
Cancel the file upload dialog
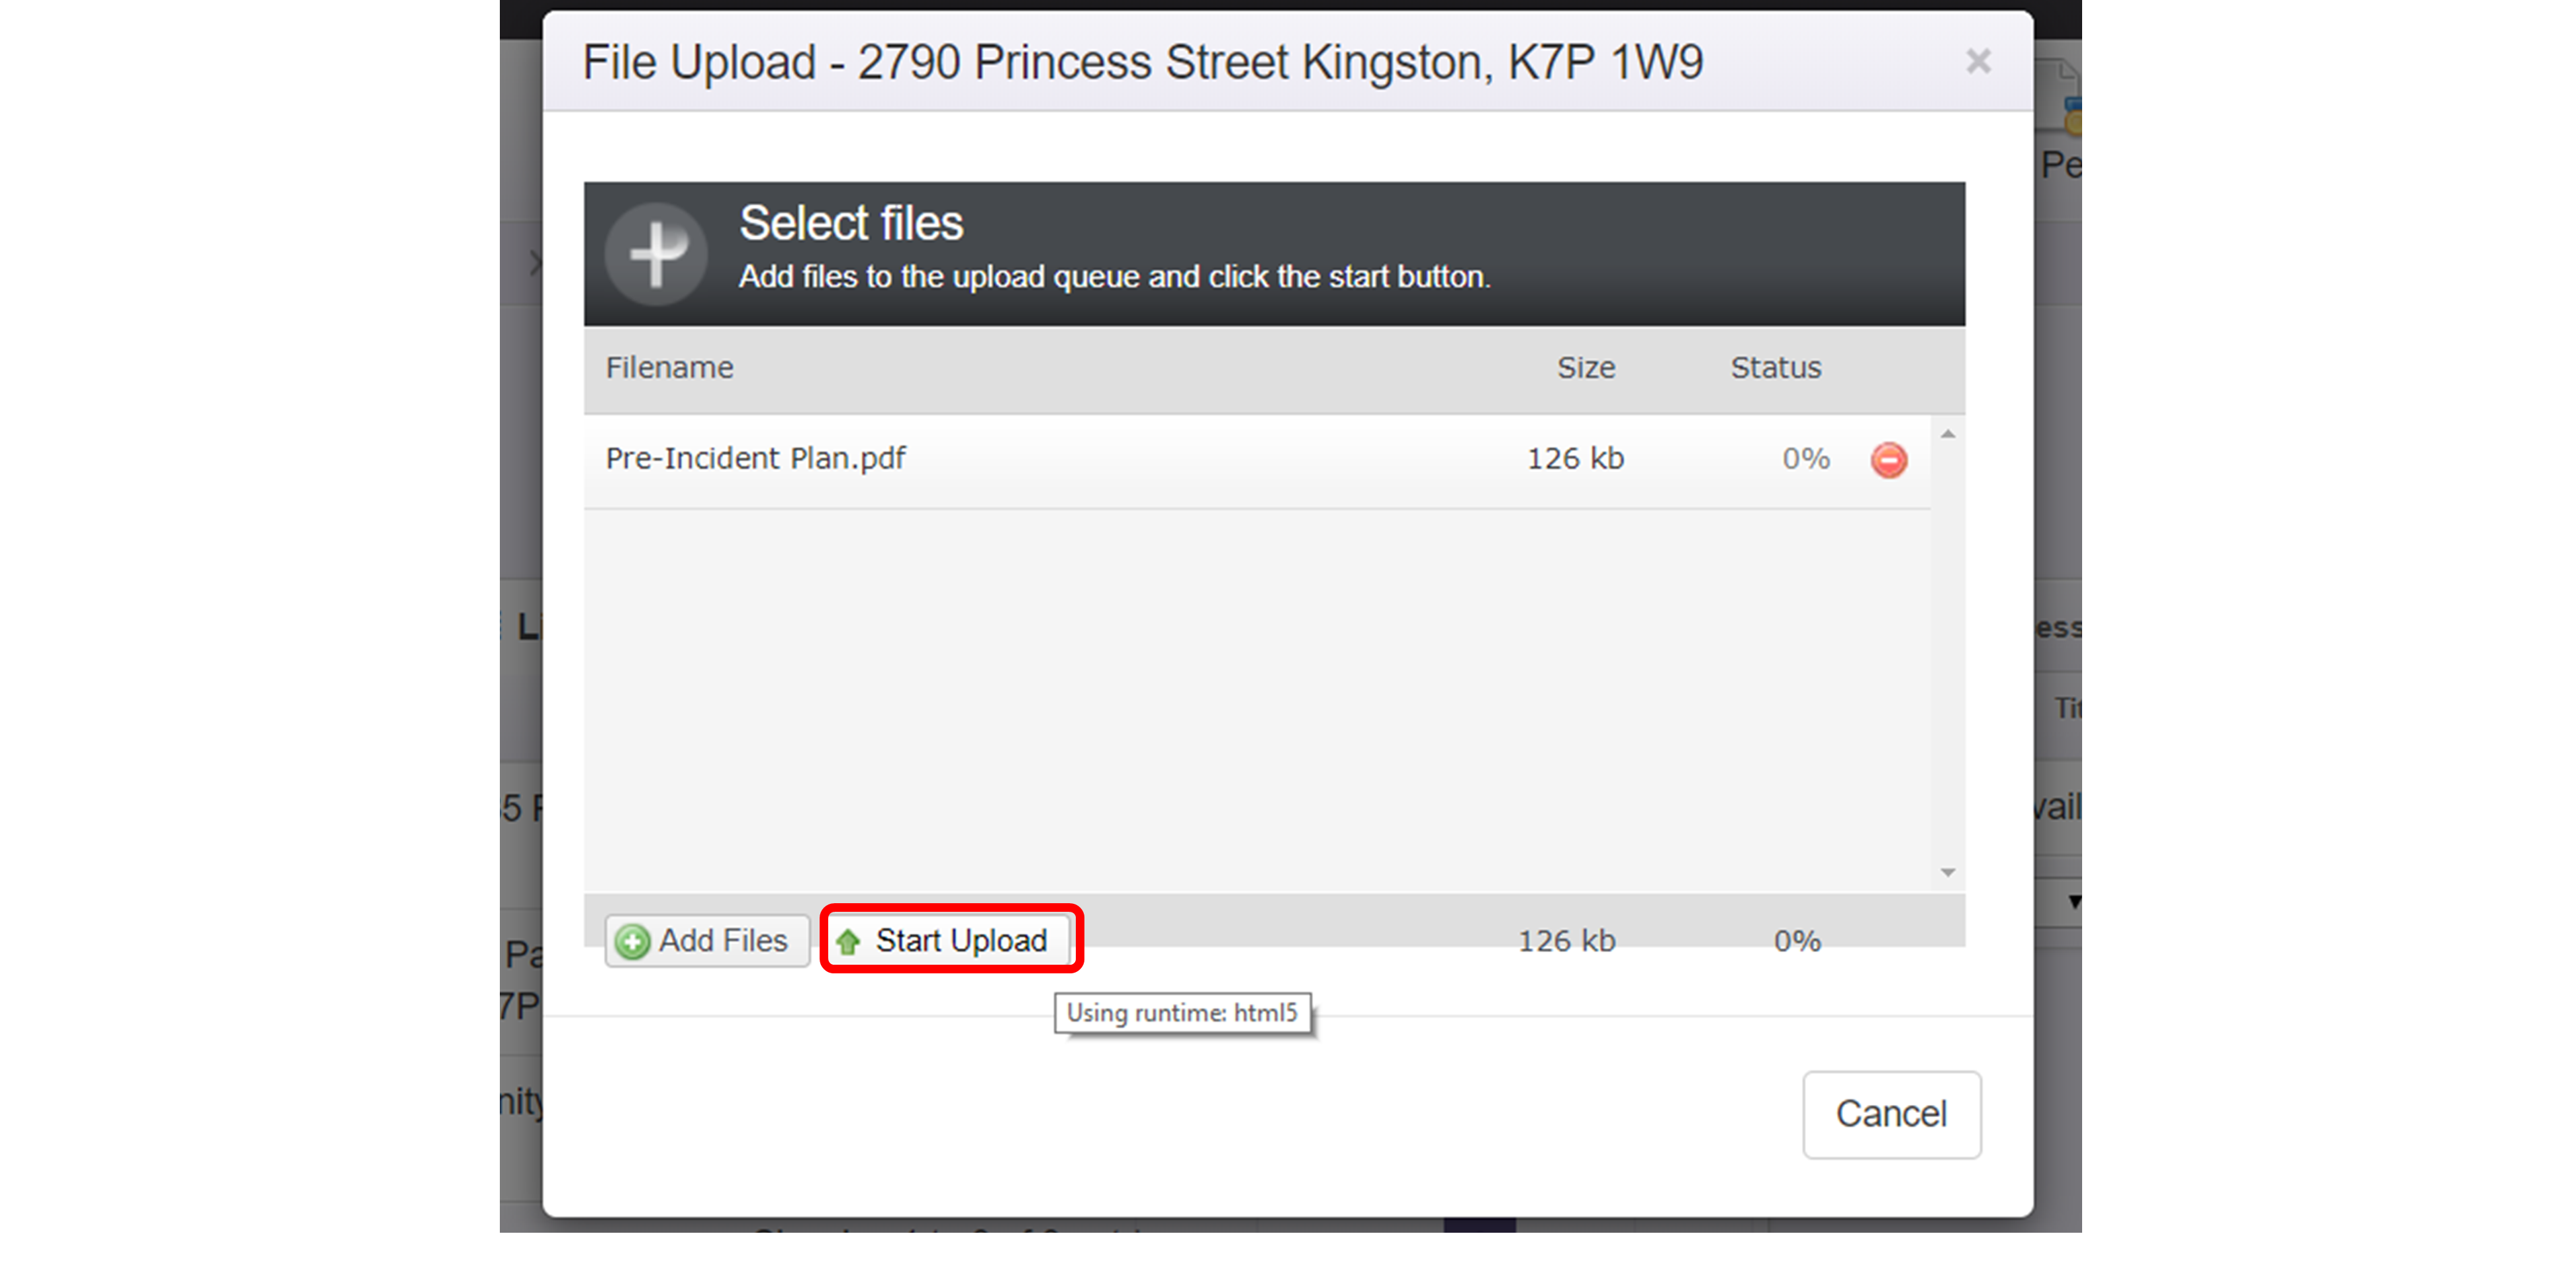tap(1890, 1114)
